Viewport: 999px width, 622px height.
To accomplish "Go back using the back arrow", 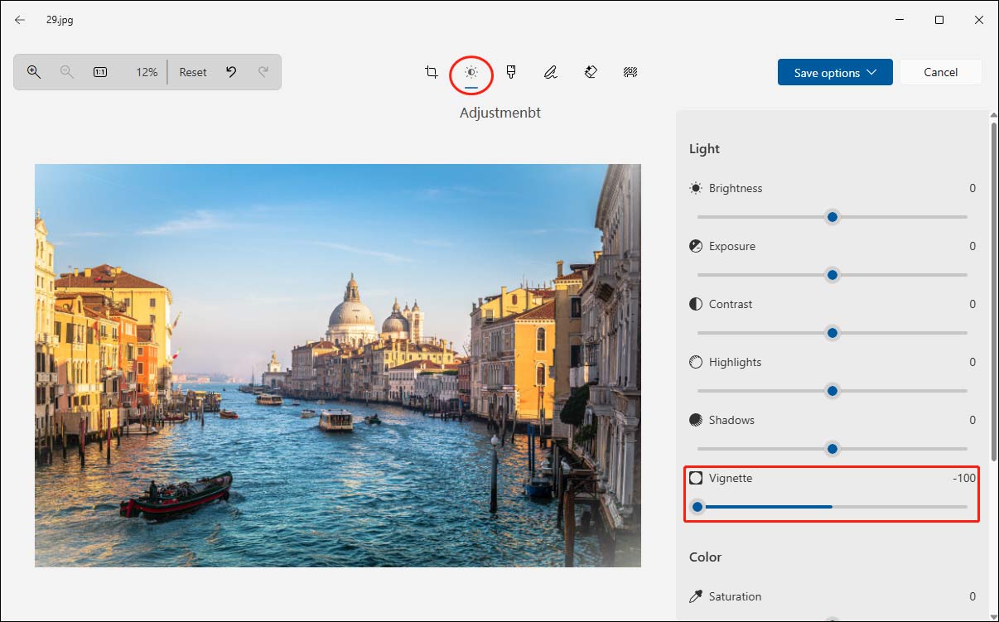I will click(x=19, y=19).
